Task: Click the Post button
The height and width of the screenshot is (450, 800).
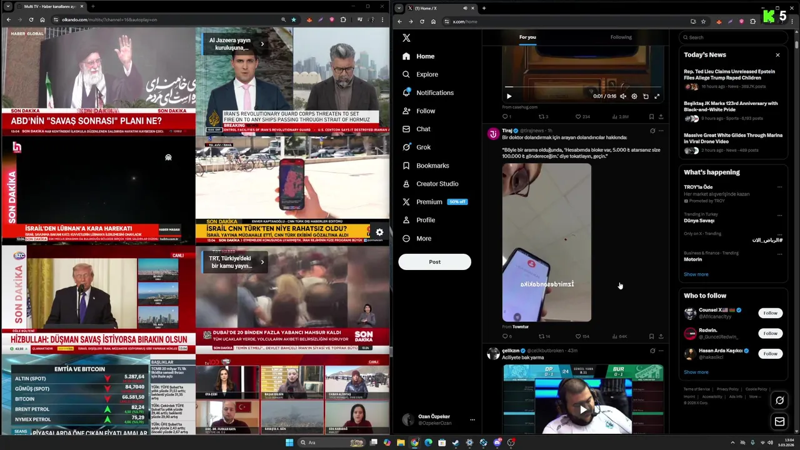Action: click(x=434, y=262)
